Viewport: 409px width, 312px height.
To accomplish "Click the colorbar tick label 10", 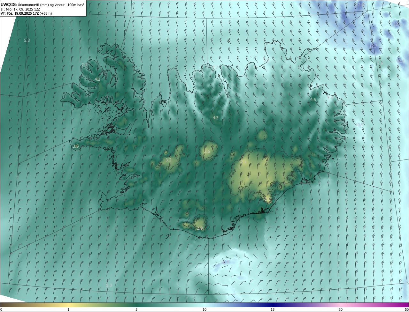I will coord(204,309).
